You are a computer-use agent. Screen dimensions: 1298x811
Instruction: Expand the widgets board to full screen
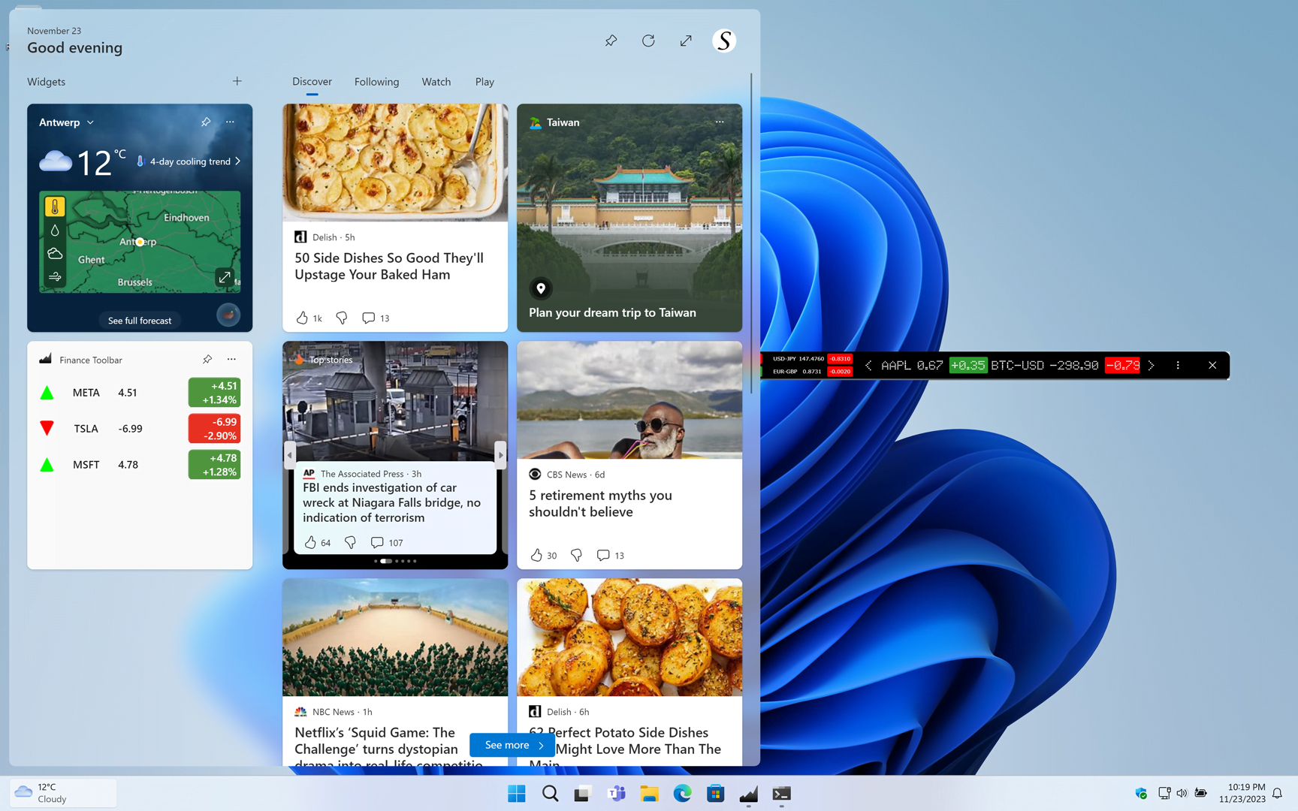(685, 41)
